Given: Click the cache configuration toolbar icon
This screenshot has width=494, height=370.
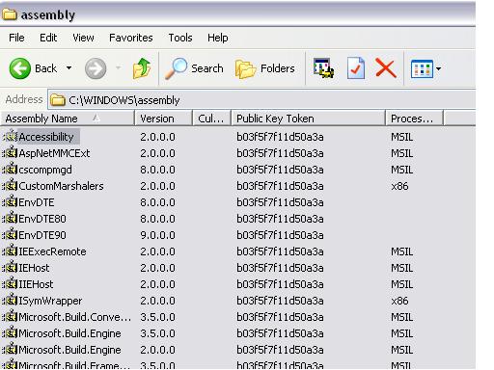Looking at the screenshot, I should pos(323,68).
